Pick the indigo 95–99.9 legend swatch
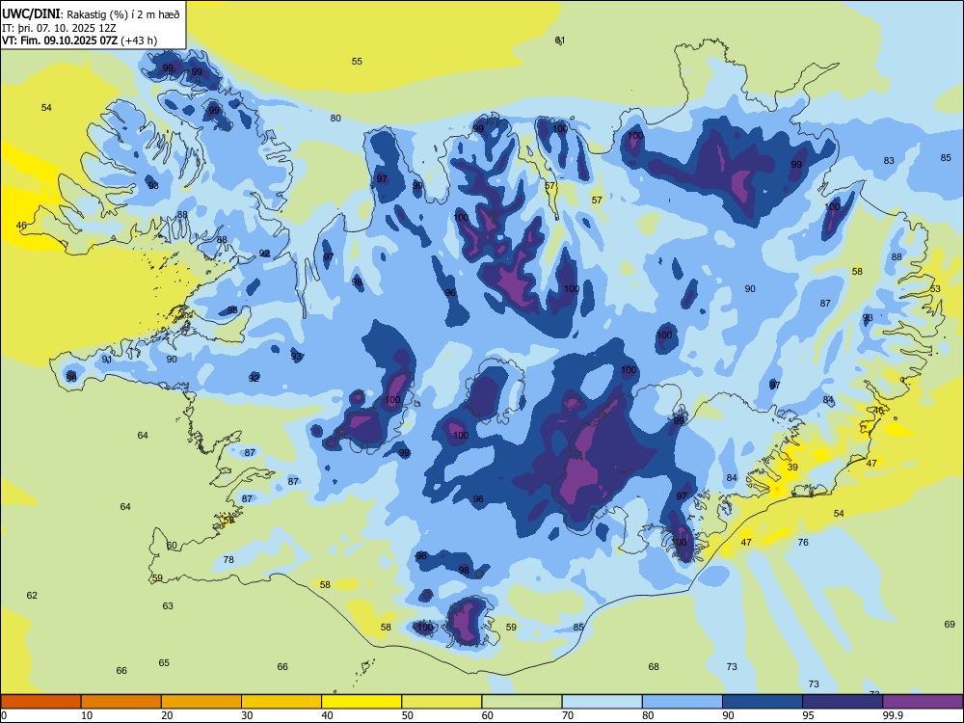 pos(843,702)
